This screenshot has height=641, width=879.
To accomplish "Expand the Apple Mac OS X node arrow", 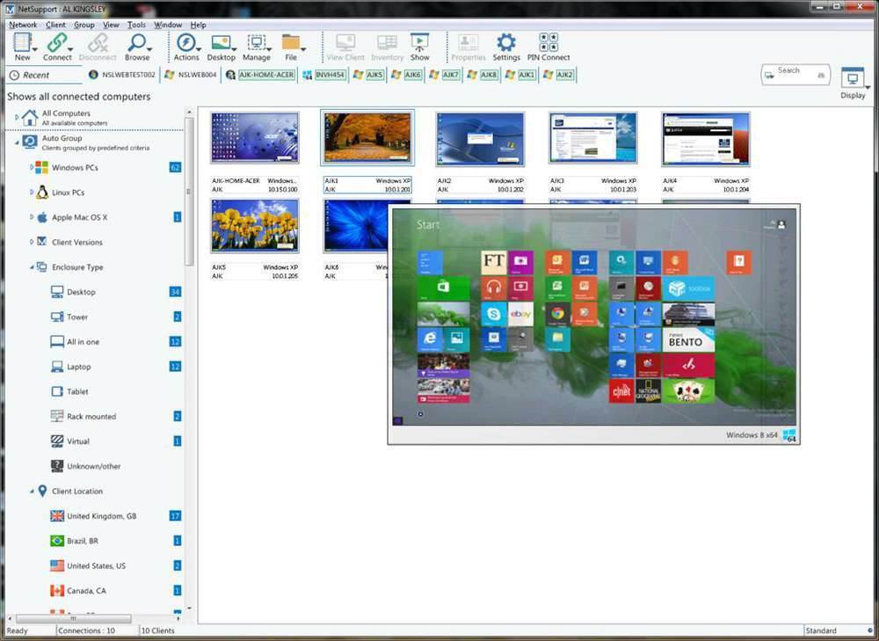I will coord(32,216).
